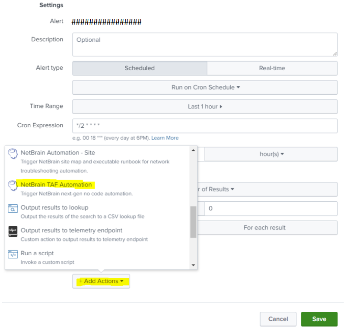Cancel the alert settings dialog
347x329 pixels.
point(278,319)
